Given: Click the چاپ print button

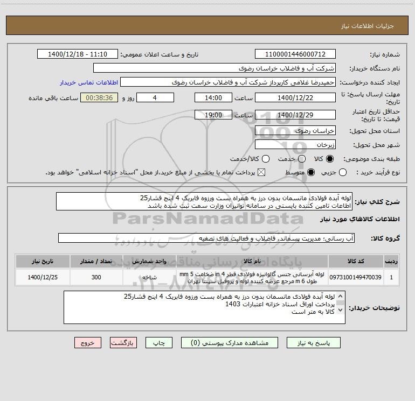Looking at the screenshot, I should pos(159,343).
